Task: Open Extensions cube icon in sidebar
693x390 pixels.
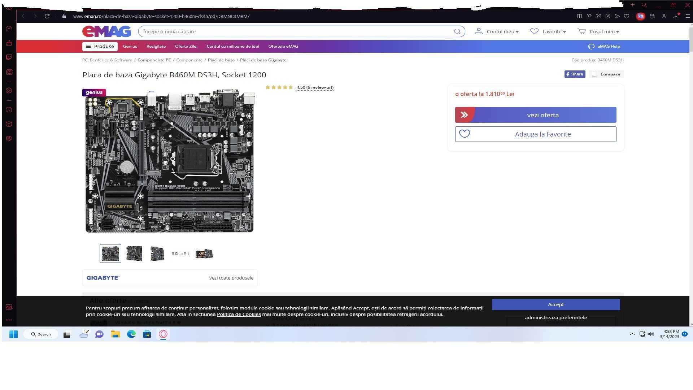Action: [x=9, y=124]
